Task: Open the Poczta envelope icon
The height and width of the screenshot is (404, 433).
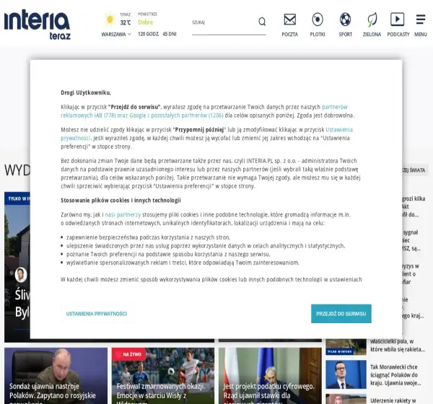Action: pyautogui.click(x=289, y=19)
